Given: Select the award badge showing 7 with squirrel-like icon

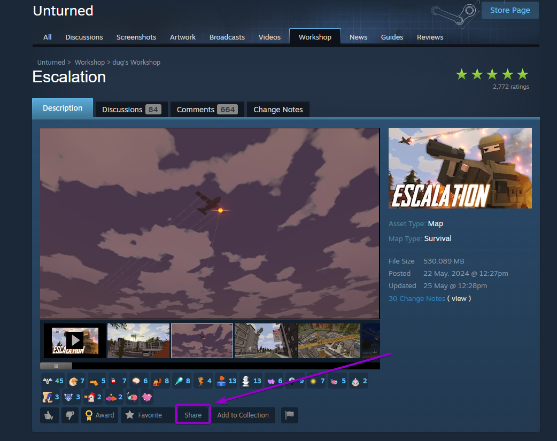Looking at the screenshot, I should click(77, 381).
